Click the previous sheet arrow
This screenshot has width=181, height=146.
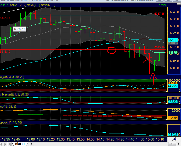click(1, 144)
